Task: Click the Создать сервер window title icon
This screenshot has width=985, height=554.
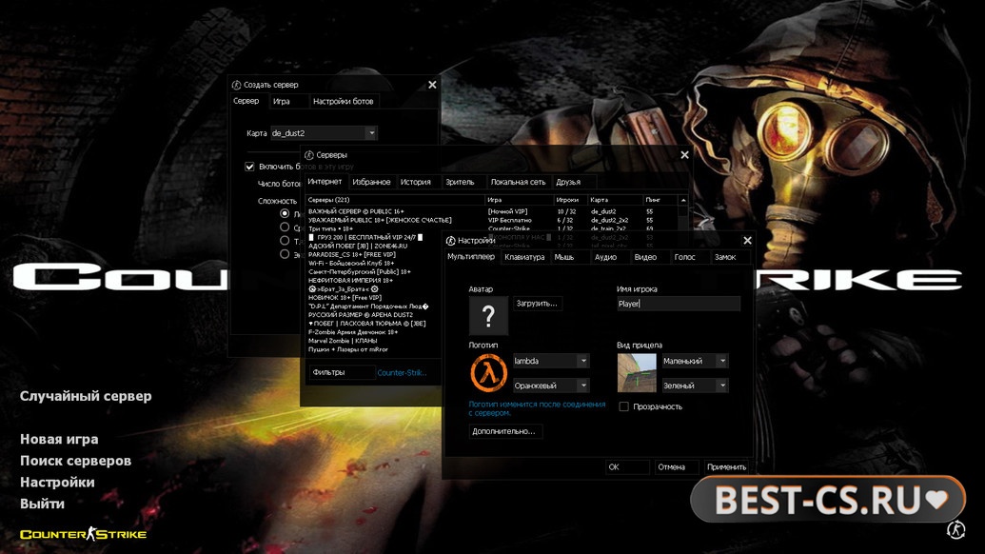Action: [236, 85]
